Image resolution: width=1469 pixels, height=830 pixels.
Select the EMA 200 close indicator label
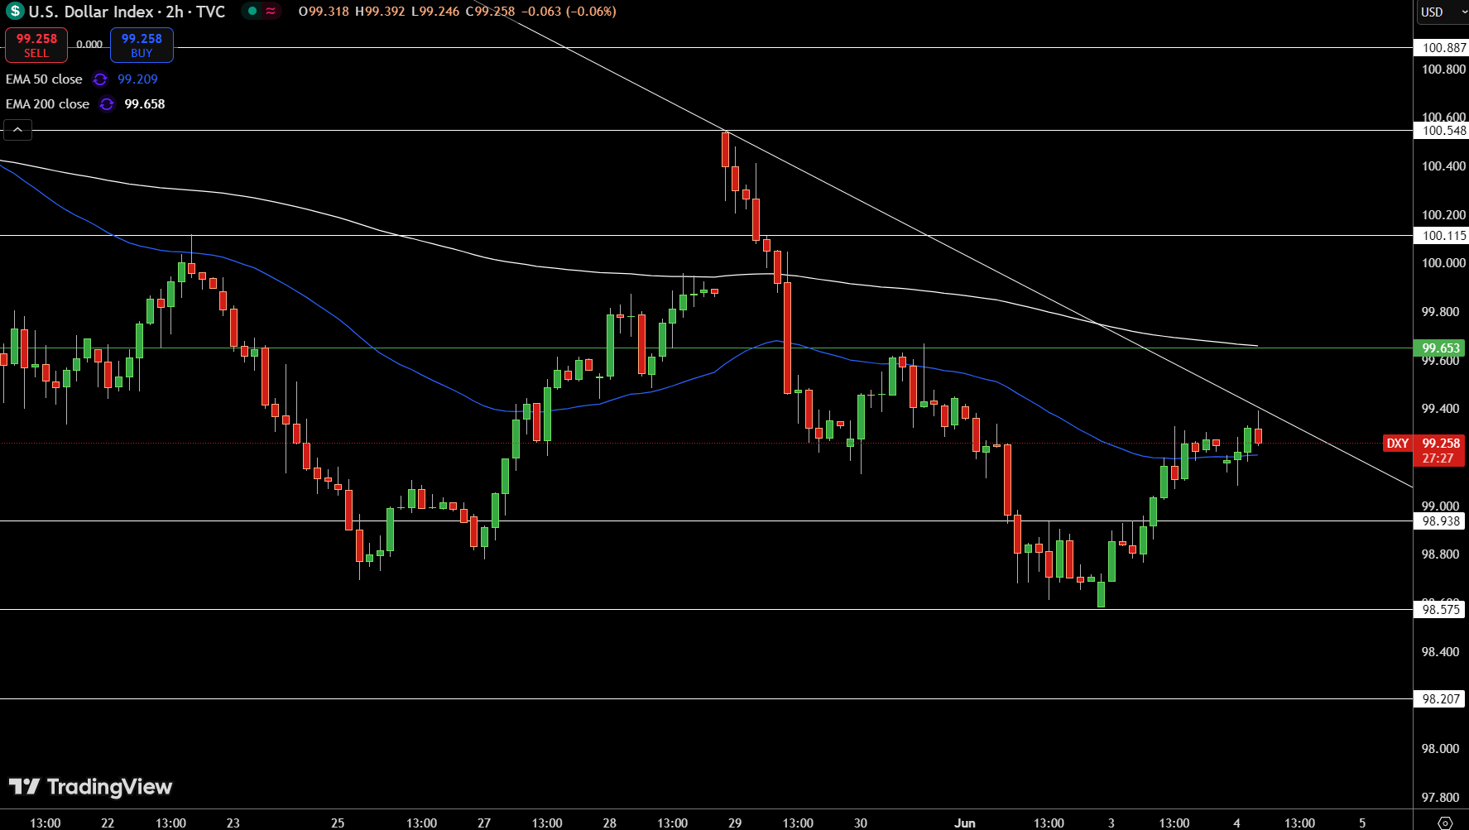click(x=47, y=104)
